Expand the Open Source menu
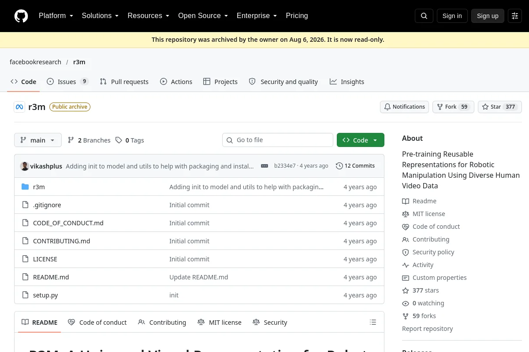529x352 pixels. (x=203, y=16)
